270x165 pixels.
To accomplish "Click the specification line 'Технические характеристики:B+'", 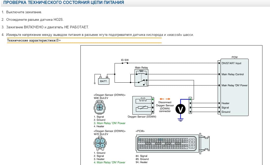I will (34, 41).
